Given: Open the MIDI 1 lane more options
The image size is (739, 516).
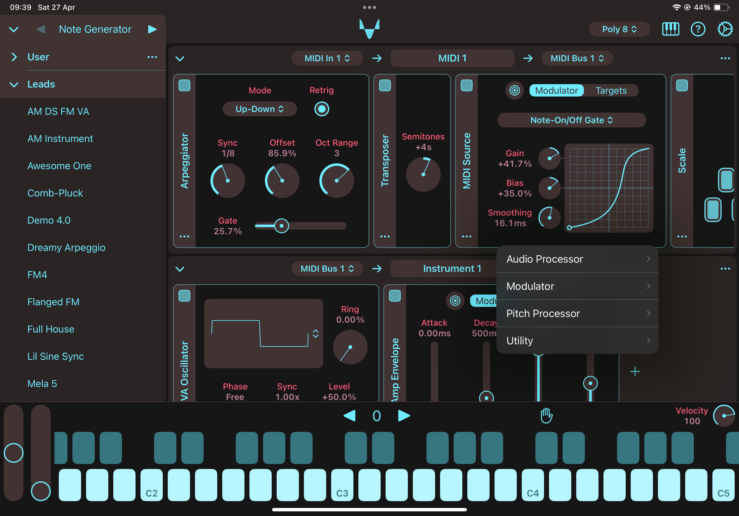Looking at the screenshot, I should (725, 58).
